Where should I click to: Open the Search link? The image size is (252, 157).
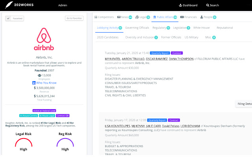[x=213, y=5]
